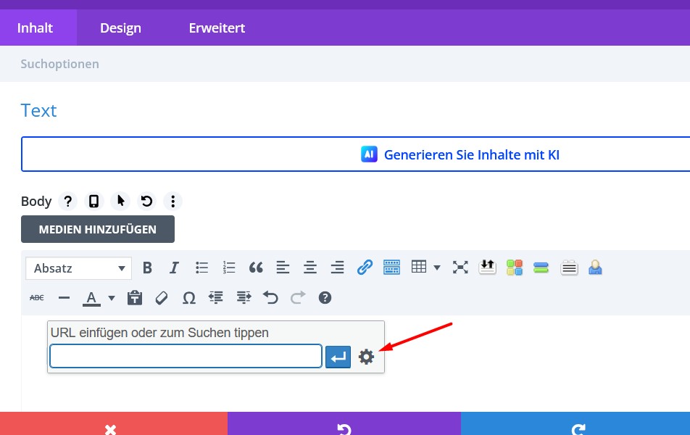Image resolution: width=690 pixels, height=435 pixels.
Task: Reset Body field with undo icon
Action: [x=146, y=202]
